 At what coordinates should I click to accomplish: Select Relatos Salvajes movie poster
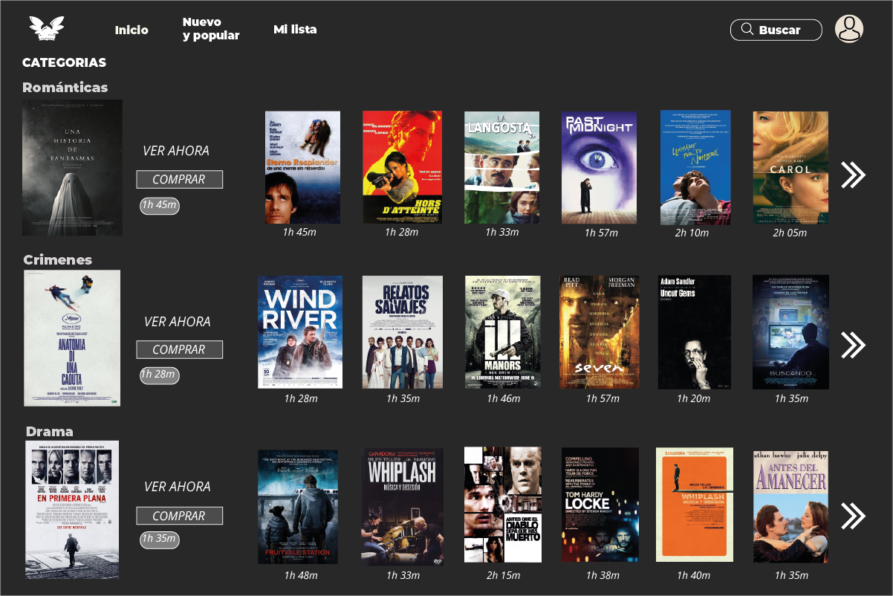coord(403,331)
